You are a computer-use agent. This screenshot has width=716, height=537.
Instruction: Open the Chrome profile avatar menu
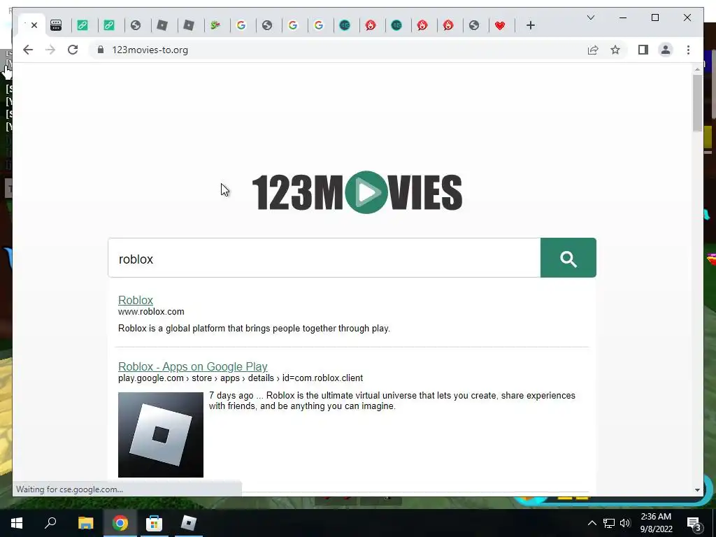[x=666, y=50]
